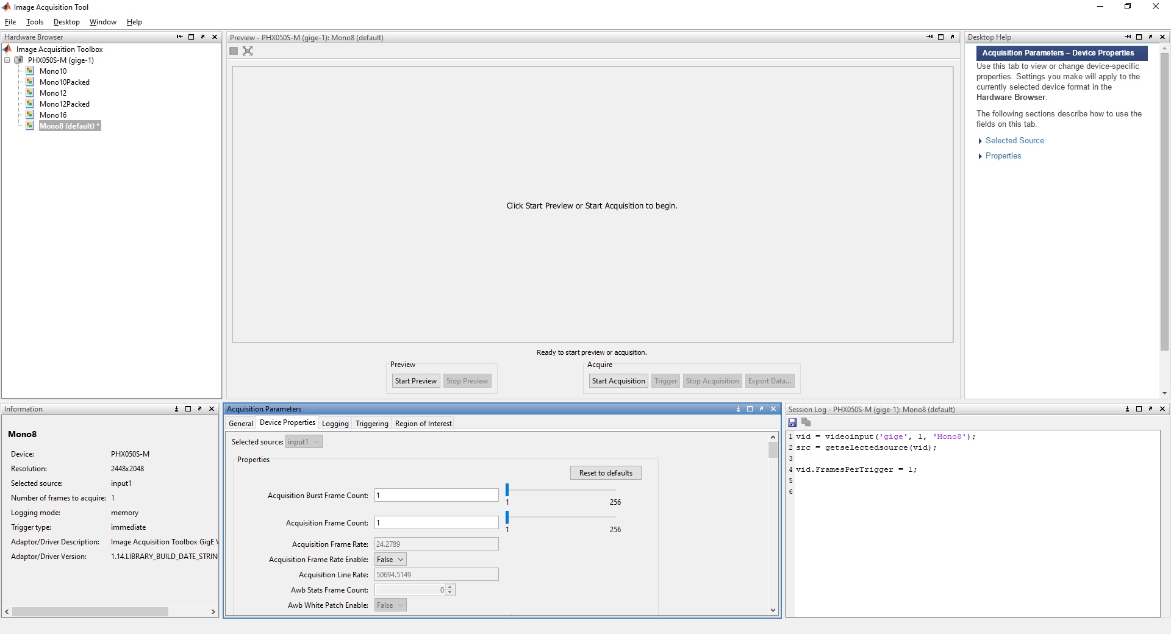The image size is (1171, 634).
Task: Undock the Session Log panel
Action: [x=1151, y=409]
